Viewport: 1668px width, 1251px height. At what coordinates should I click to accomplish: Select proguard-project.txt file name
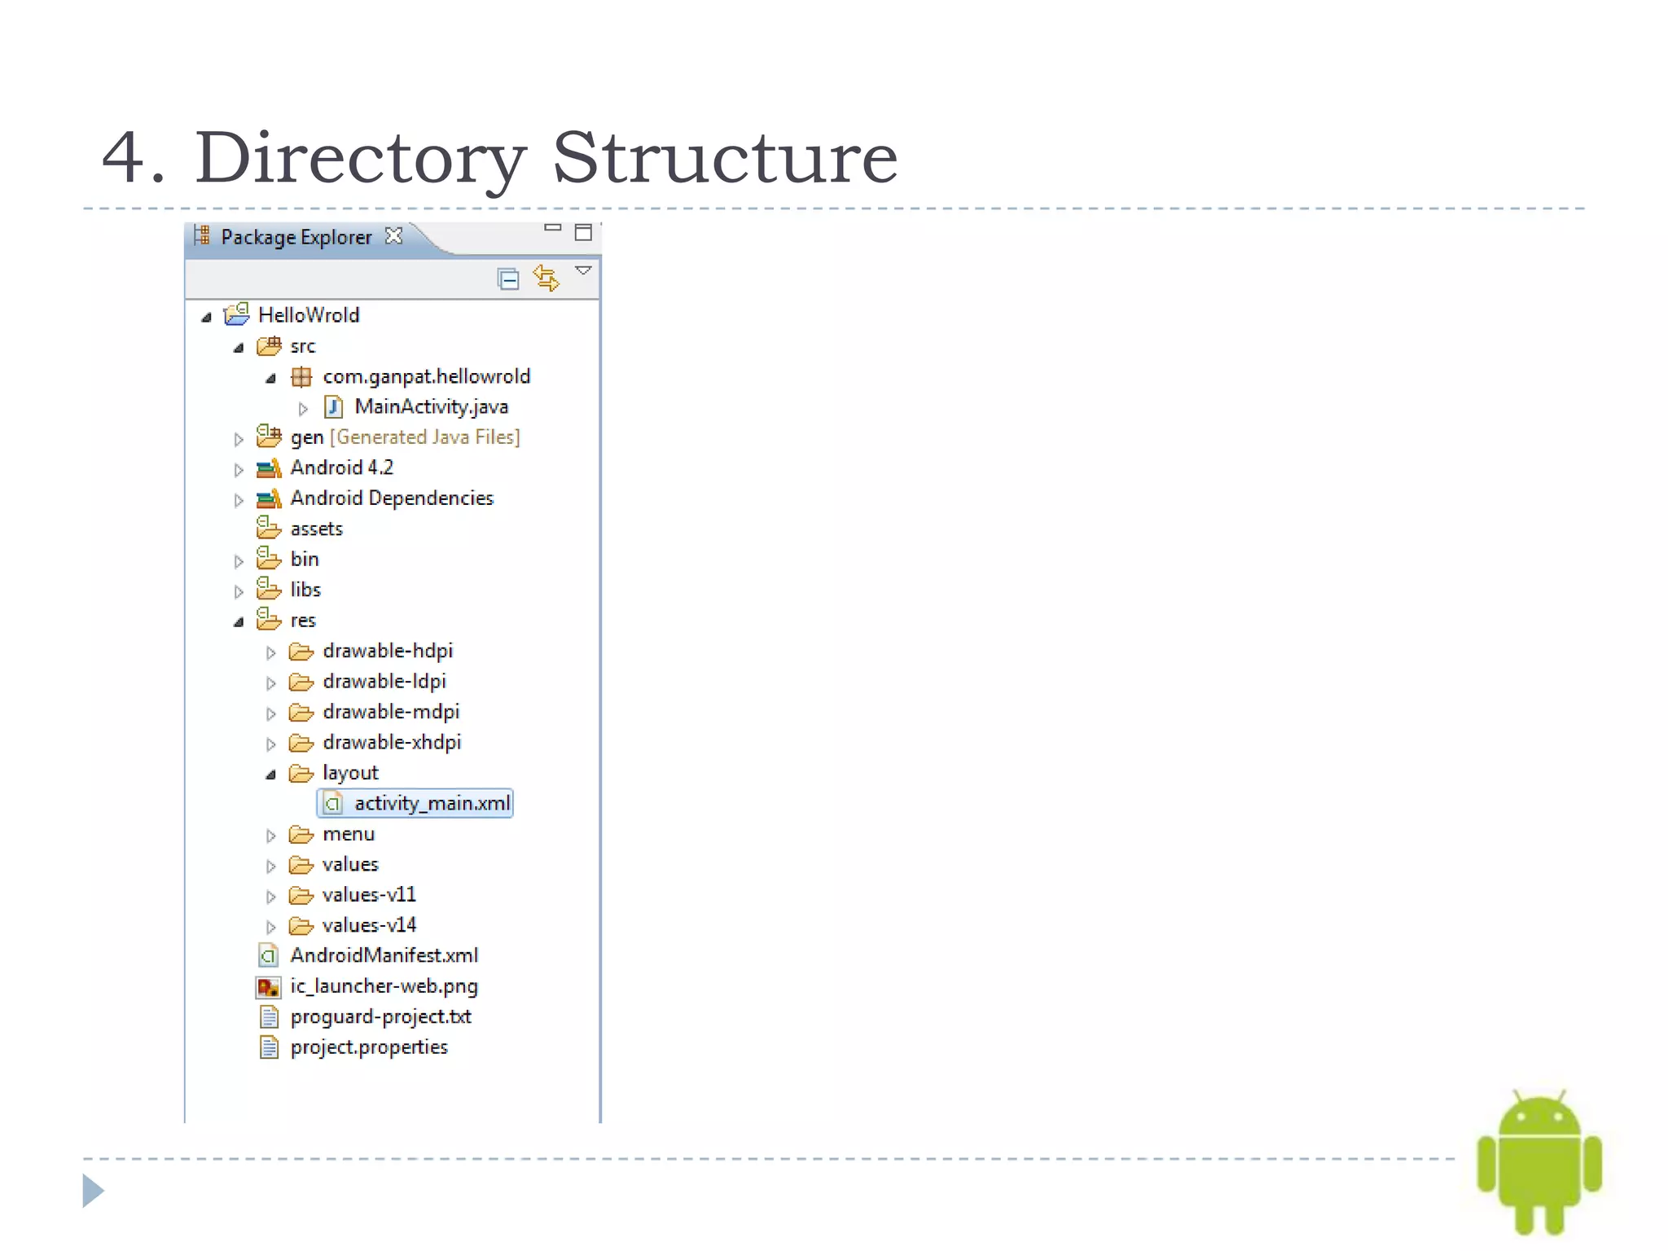tap(381, 1017)
